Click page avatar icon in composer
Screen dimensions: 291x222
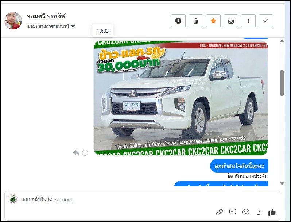point(13,199)
